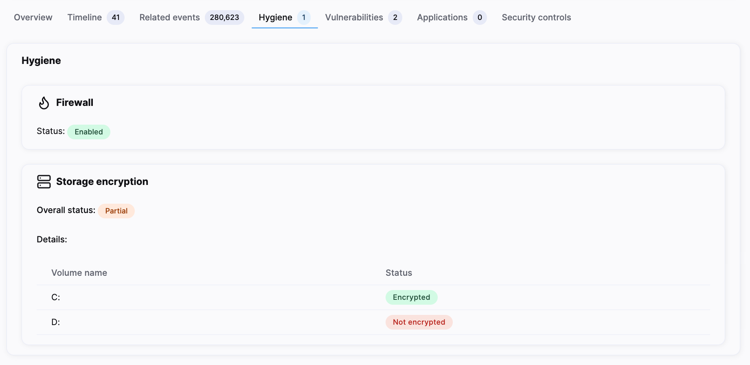Viewport: 750px width, 365px height.
Task: Select the Hygiene tab
Action: (285, 18)
